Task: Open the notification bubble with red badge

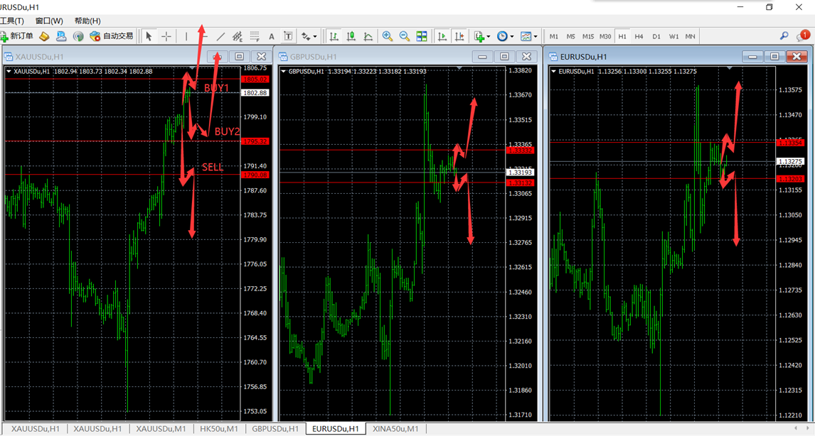Action: [802, 36]
